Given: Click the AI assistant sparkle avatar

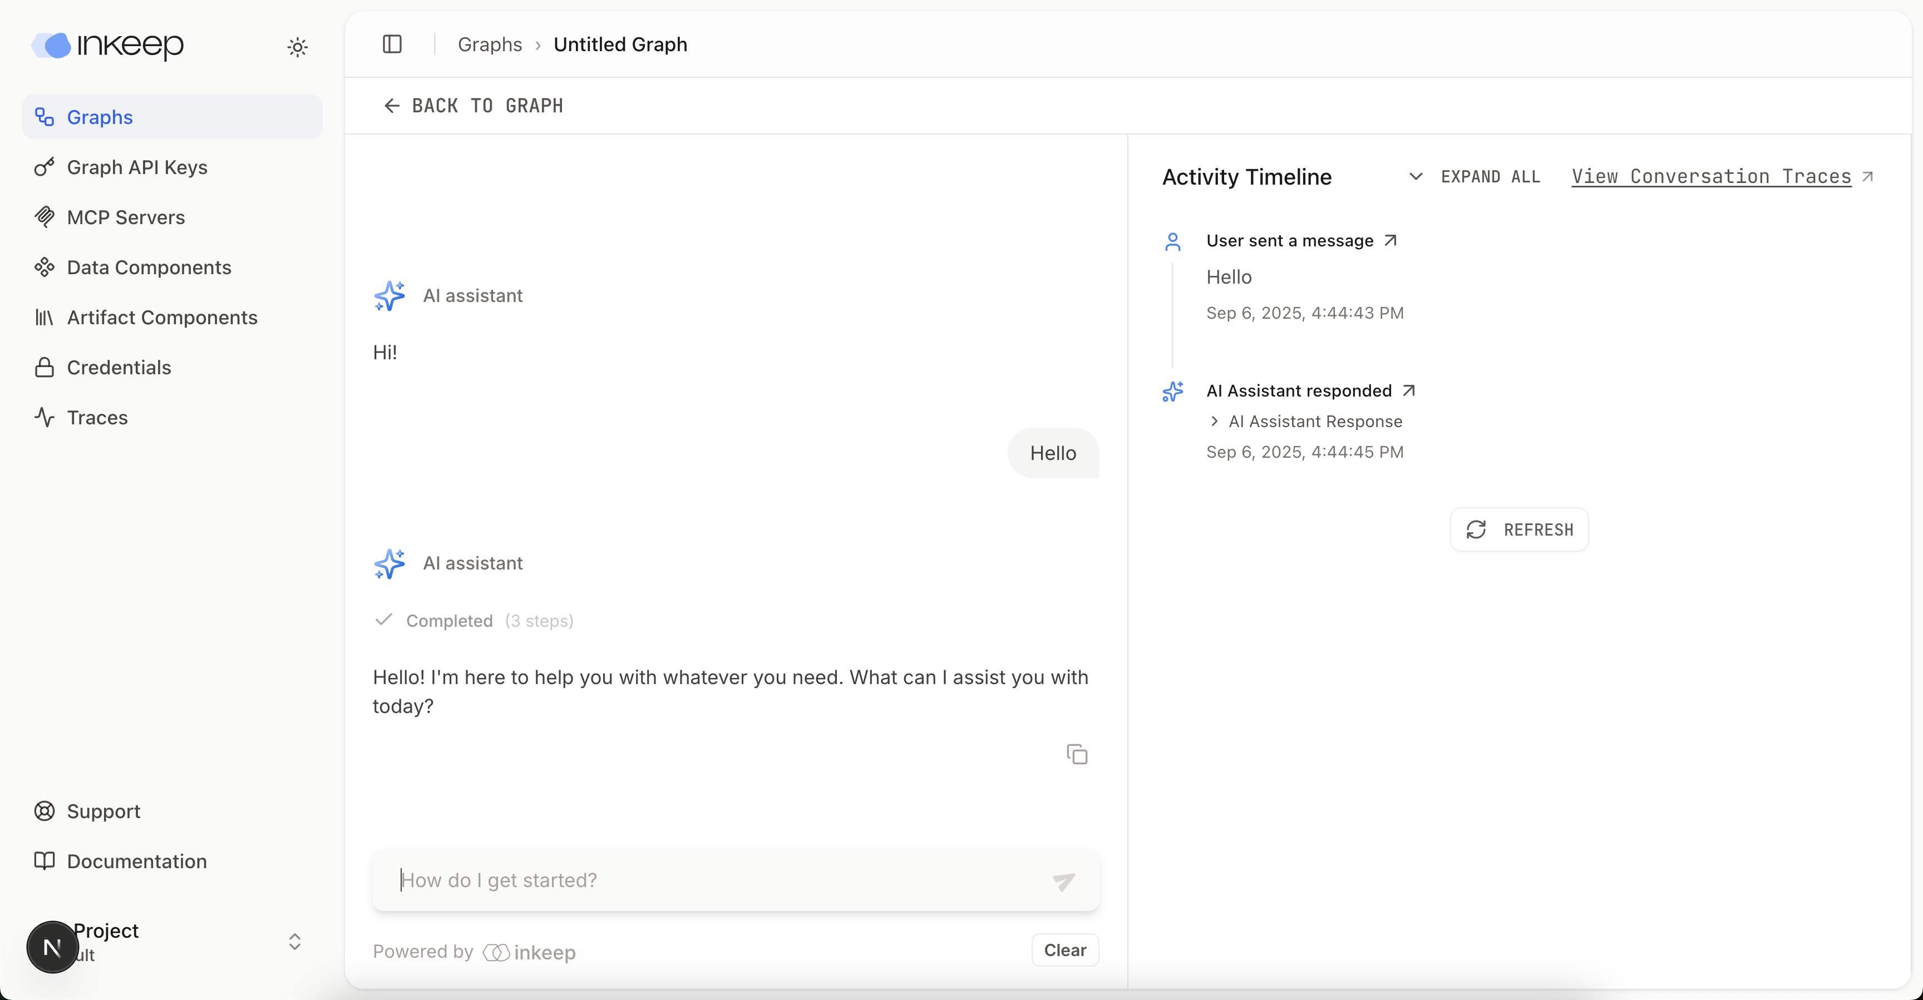Looking at the screenshot, I should [x=391, y=295].
